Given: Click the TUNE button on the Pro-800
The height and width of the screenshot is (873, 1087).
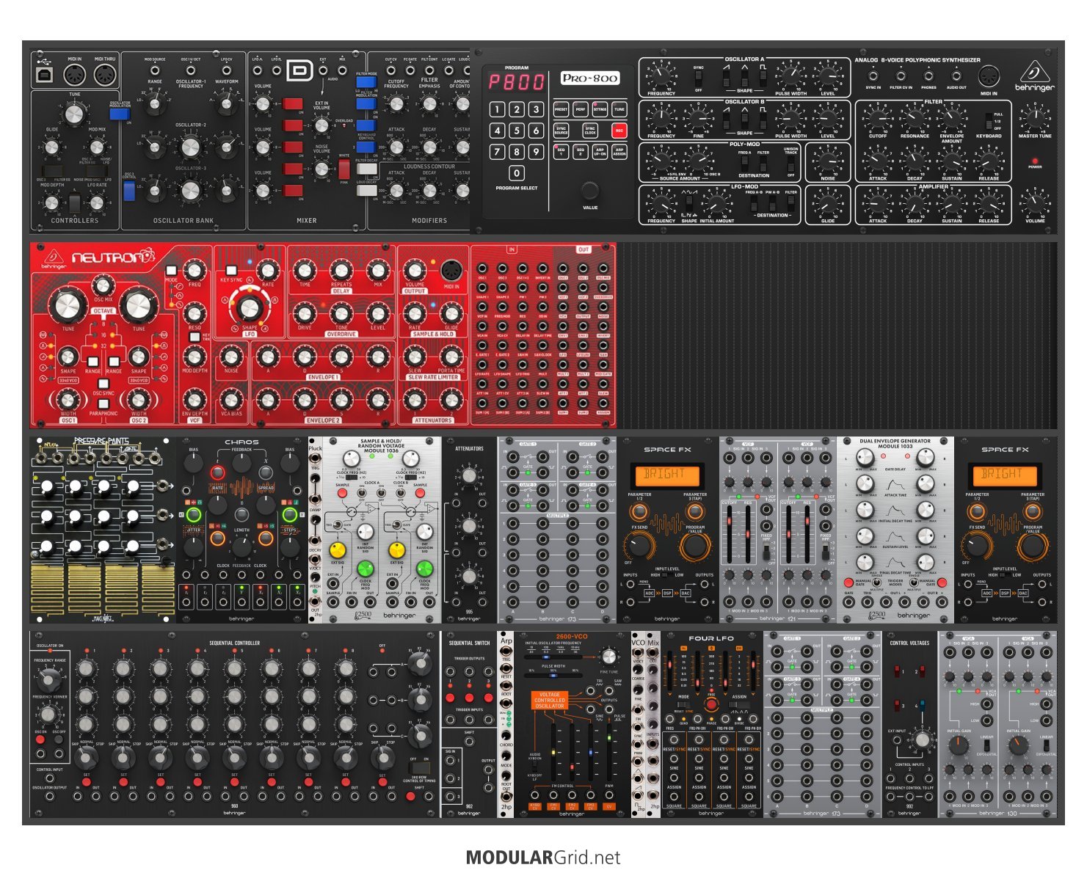Looking at the screenshot, I should point(619,109).
